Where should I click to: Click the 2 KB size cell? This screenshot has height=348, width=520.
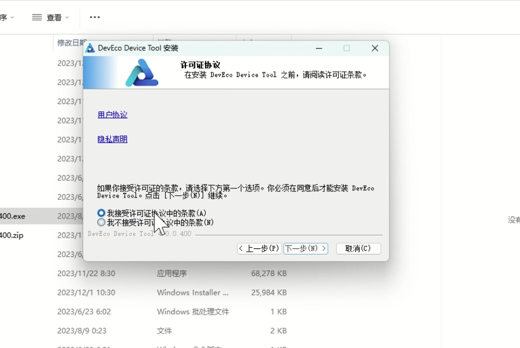(x=278, y=330)
